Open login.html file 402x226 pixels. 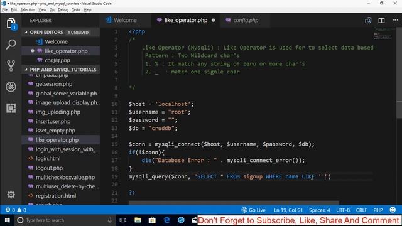point(61,158)
